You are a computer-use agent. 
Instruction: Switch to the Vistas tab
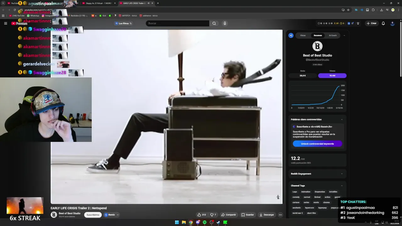[303, 35]
